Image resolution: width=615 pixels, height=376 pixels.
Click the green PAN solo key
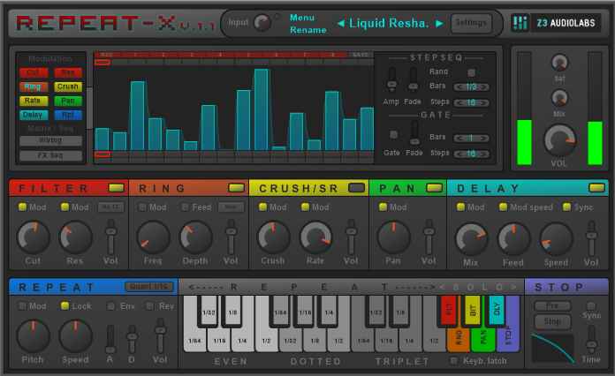coord(482,339)
